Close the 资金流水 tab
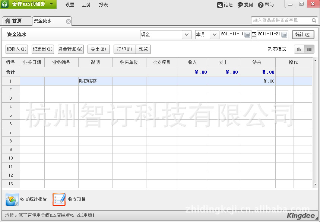The height and width of the screenshot is (222, 320). point(68,21)
